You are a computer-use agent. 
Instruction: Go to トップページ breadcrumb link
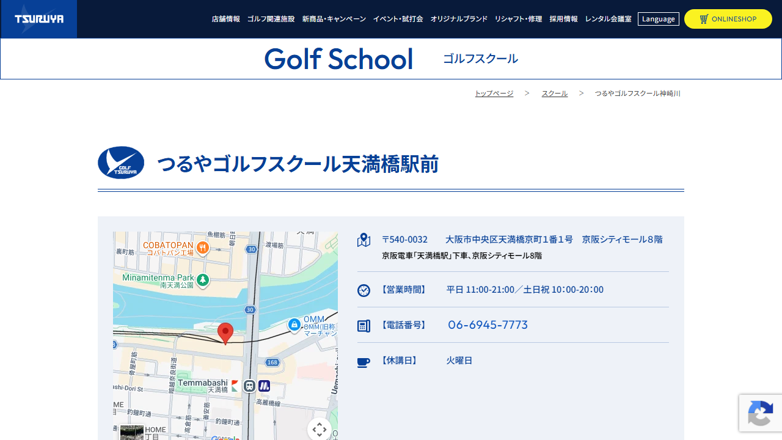point(494,94)
